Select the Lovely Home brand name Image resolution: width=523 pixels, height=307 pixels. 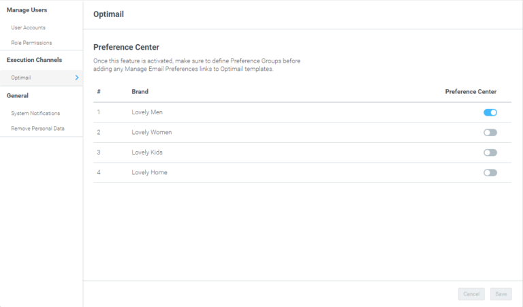click(149, 172)
